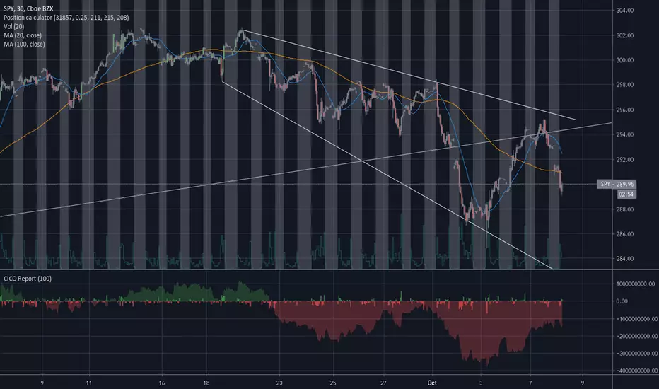Click the '27' date axis label
Viewport: 659px width, 389px height.
click(384, 383)
